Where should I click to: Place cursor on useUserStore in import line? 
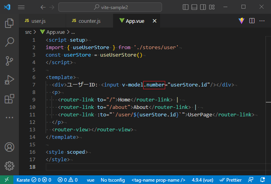coord(91,47)
